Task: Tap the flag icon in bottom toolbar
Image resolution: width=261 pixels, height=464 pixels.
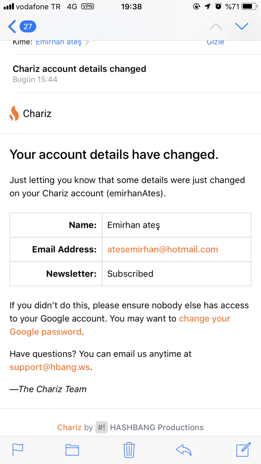Action: coord(18,449)
